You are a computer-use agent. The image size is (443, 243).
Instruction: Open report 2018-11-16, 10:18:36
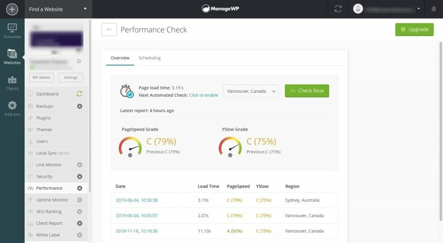(137, 231)
